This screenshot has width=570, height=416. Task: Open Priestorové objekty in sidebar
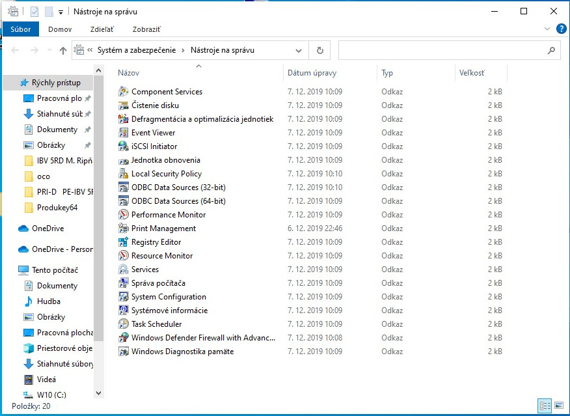coord(64,348)
